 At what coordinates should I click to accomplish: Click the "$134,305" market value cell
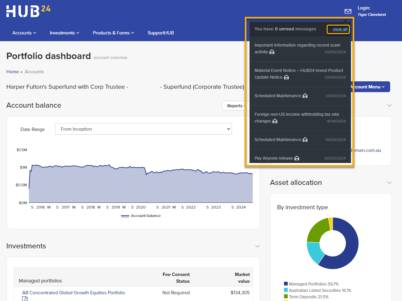coord(240,293)
